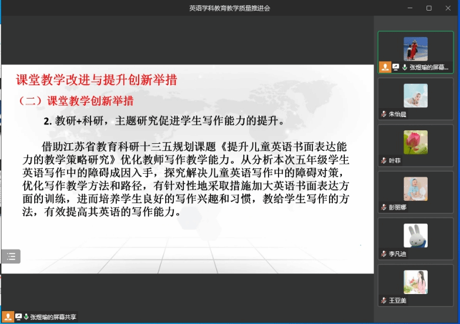This screenshot has width=460, height=324.
Task: Maximize the meeting window
Action: point(429,8)
